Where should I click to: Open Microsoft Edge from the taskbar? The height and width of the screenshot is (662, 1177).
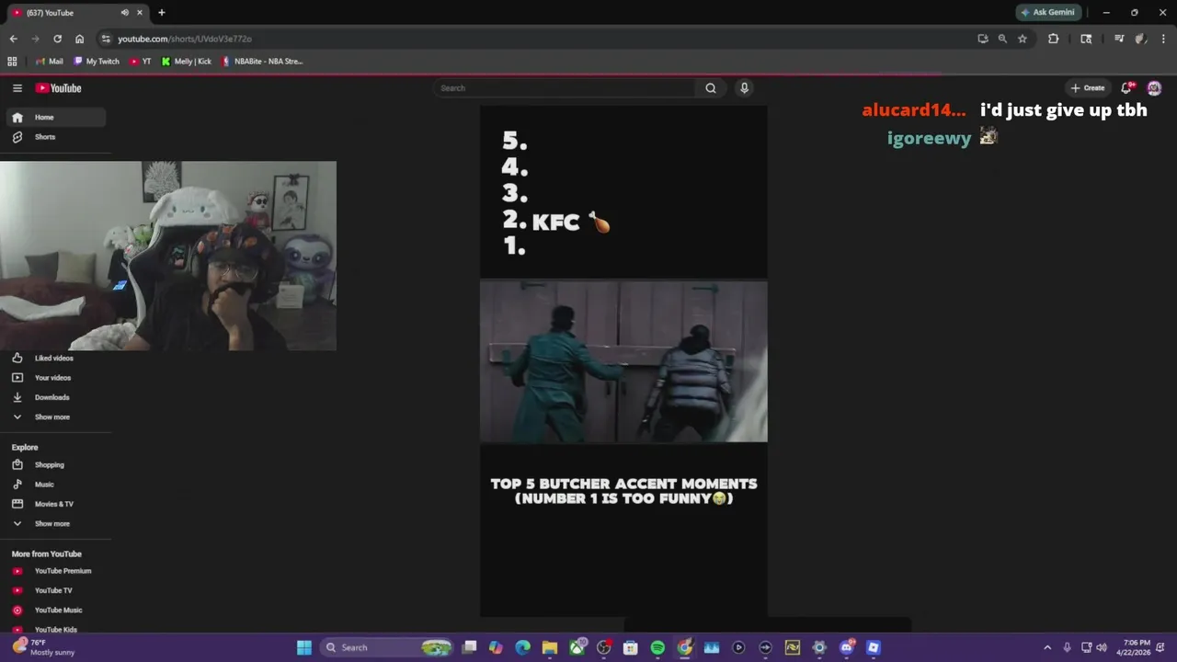[x=522, y=647]
